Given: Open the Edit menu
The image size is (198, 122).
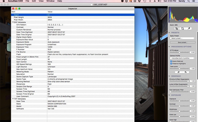Looking at the screenshot, I should 34,1.
